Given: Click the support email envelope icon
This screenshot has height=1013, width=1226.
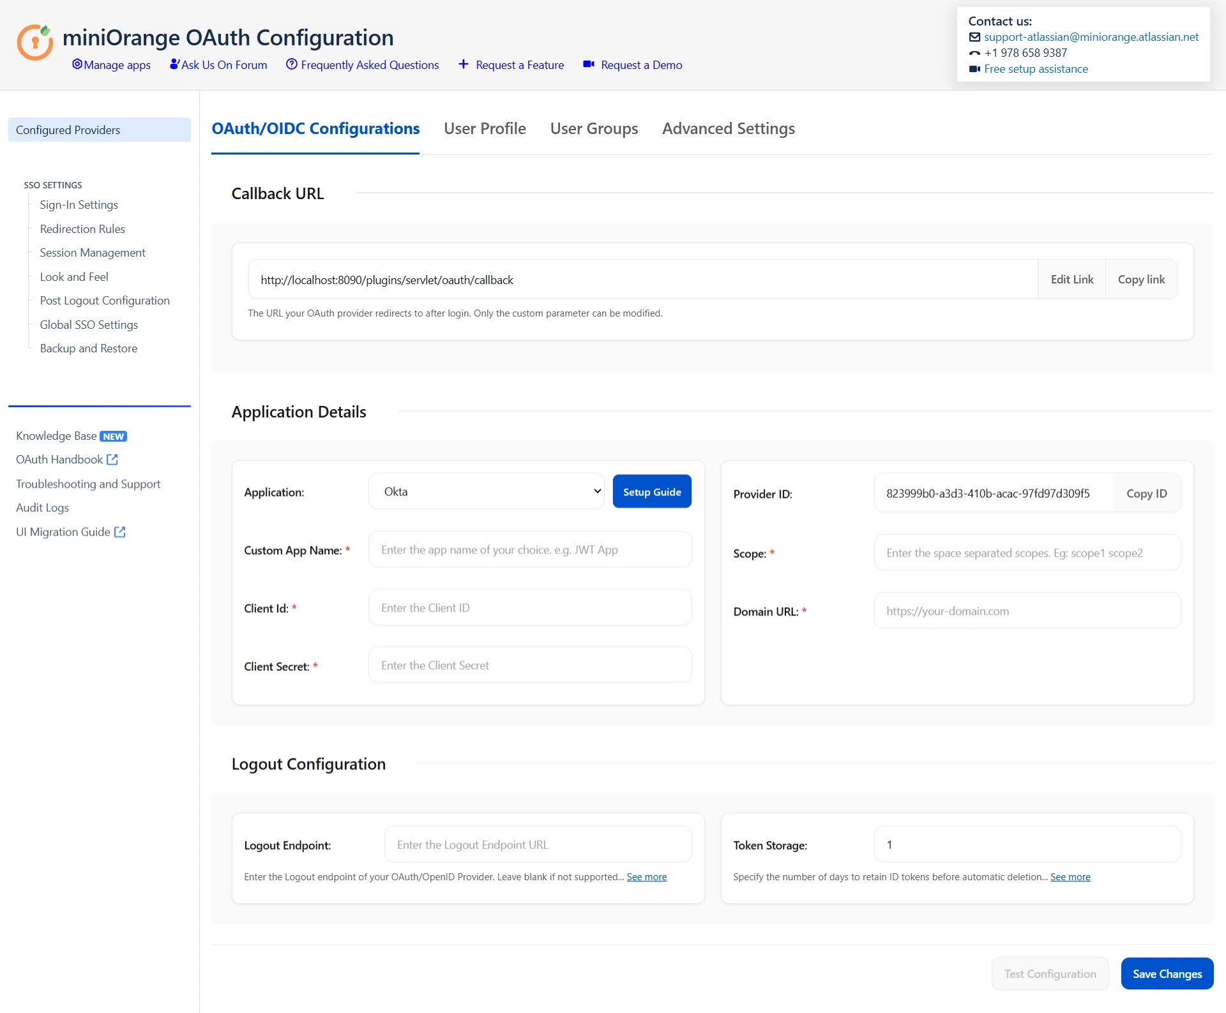Looking at the screenshot, I should 974,37.
